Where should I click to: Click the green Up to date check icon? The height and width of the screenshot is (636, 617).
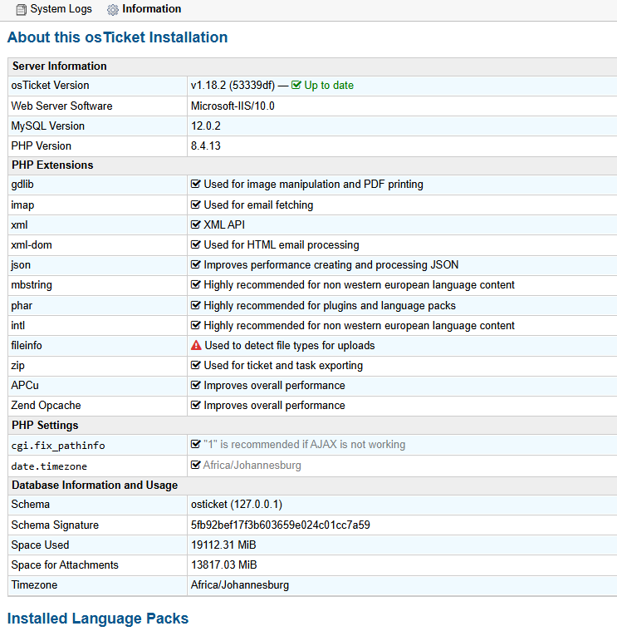tap(296, 86)
